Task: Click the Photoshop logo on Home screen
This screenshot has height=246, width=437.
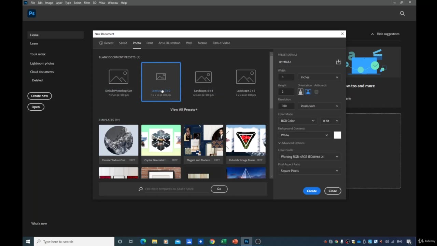Action: 32,13
